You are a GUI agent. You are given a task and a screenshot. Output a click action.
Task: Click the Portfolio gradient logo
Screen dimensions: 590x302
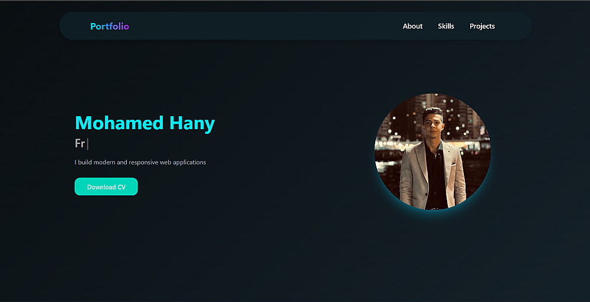(110, 27)
